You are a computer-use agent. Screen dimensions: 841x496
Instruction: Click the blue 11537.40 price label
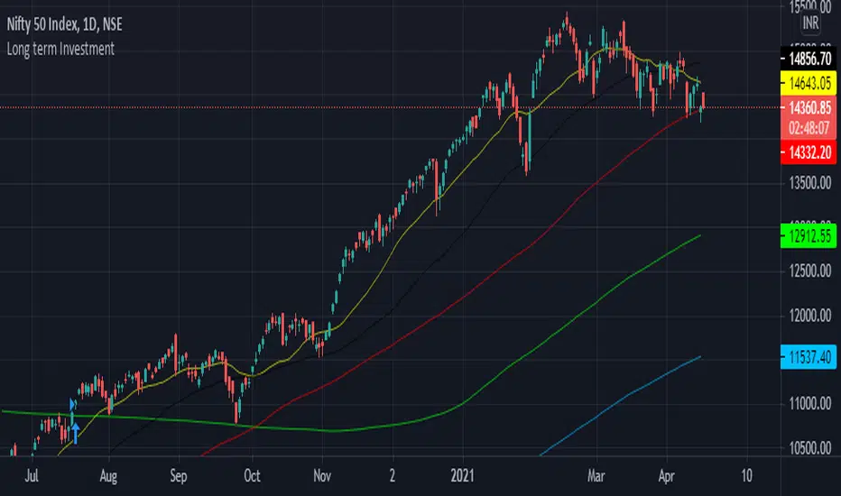coord(809,356)
